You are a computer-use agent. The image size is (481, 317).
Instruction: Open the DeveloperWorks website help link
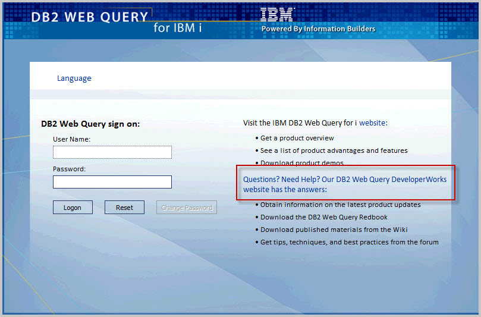[345, 184]
